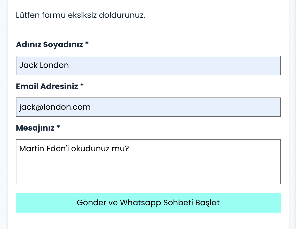Click the required asterisk beside Mesajınız
Image resolution: width=296 pixels, height=229 pixels.
[x=58, y=128]
